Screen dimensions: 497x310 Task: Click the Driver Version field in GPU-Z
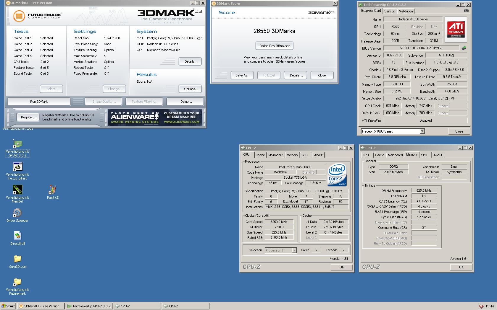(x=425, y=99)
